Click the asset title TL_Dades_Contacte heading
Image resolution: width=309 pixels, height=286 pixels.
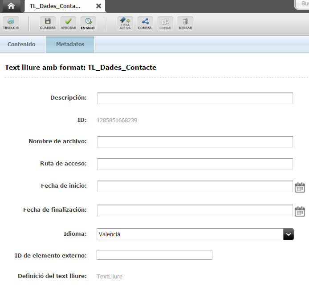point(81,67)
